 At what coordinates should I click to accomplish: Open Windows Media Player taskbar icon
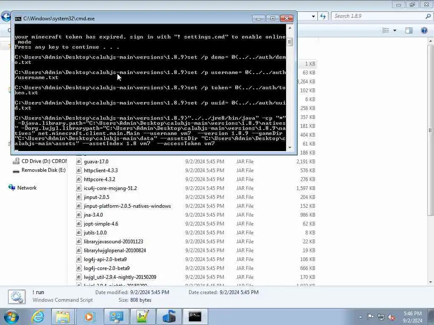[89, 317]
